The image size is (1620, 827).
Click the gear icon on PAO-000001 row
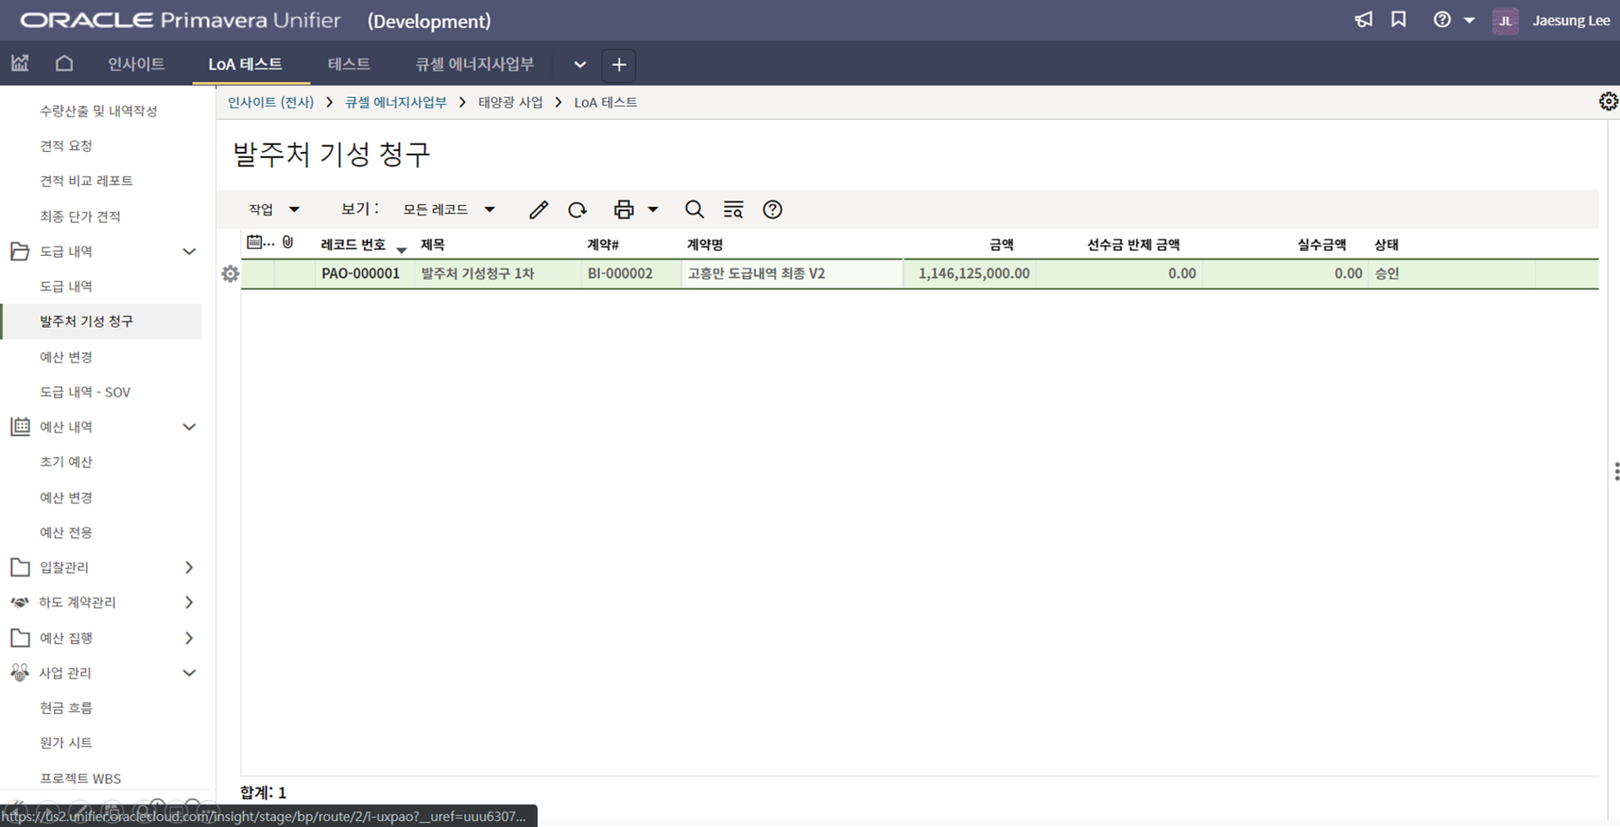point(230,274)
